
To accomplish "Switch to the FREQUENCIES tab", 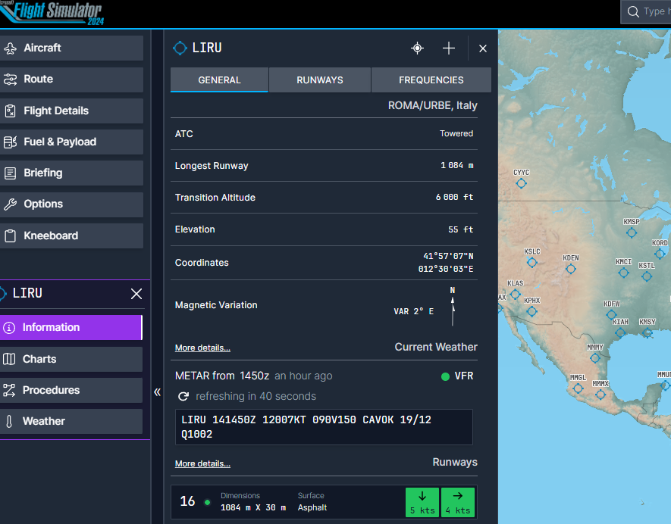I will pos(431,79).
